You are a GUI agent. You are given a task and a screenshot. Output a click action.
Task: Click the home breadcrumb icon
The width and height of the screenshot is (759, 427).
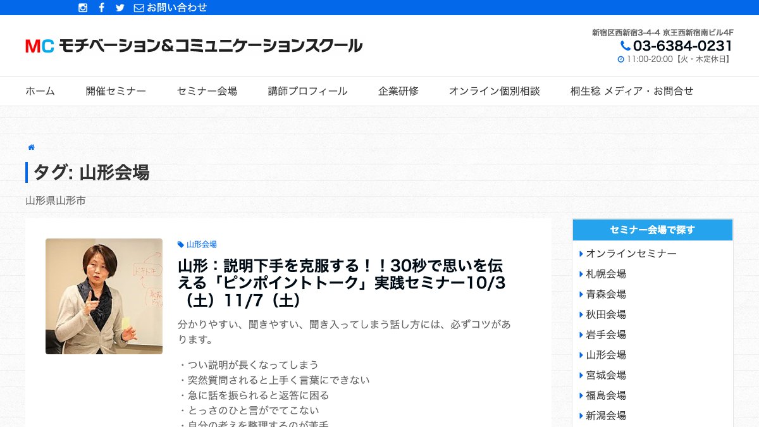(31, 147)
